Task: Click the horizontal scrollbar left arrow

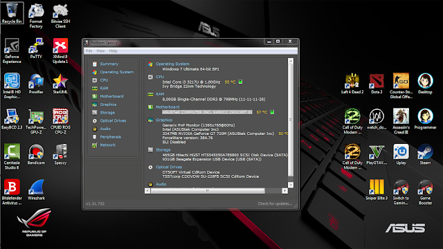Action: (147, 191)
